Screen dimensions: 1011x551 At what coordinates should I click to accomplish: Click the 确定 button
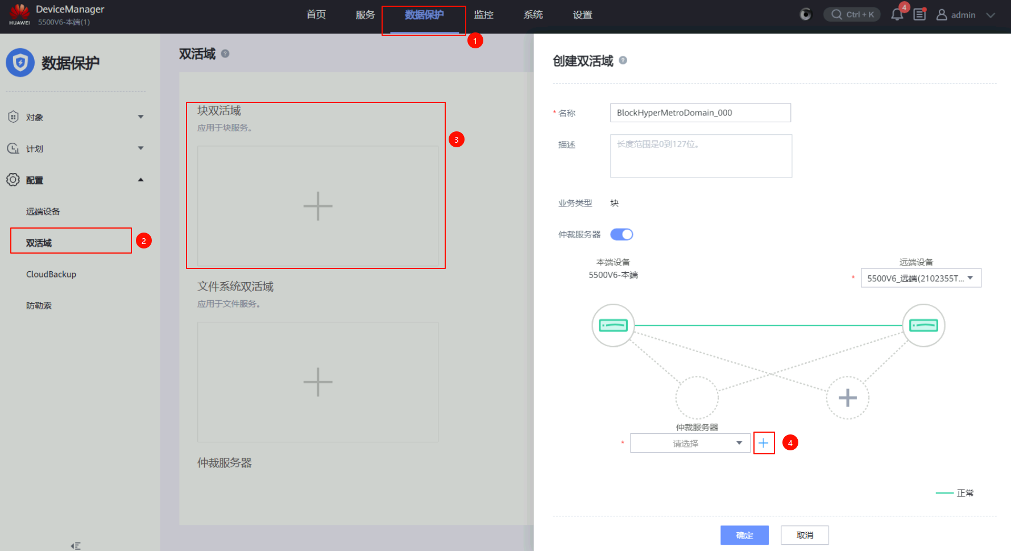tap(744, 535)
